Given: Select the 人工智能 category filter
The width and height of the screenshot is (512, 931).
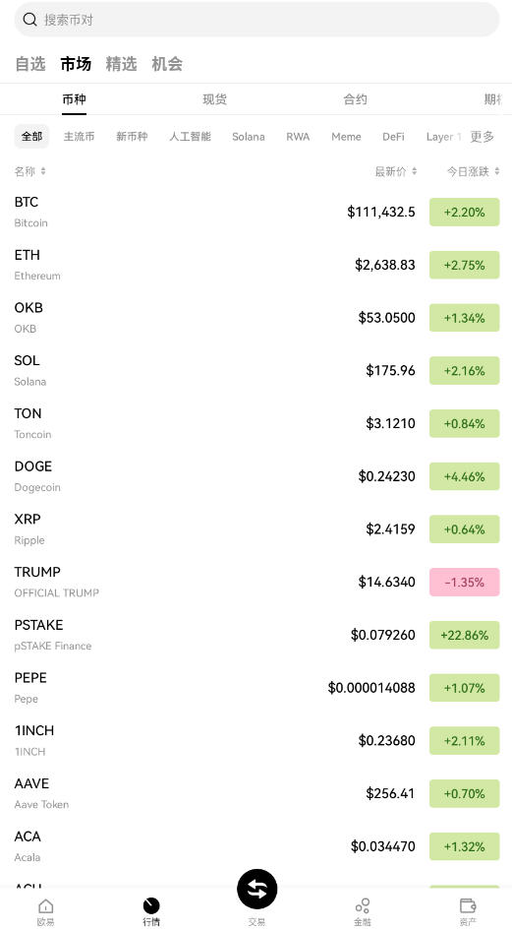Looking at the screenshot, I should [x=190, y=137].
